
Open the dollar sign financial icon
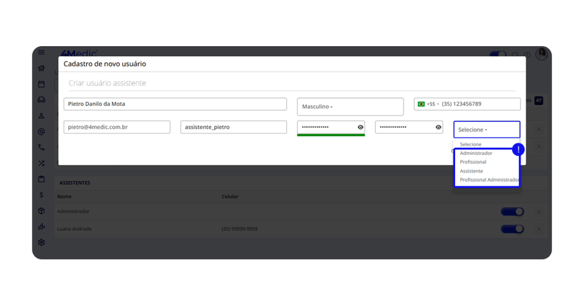click(41, 195)
